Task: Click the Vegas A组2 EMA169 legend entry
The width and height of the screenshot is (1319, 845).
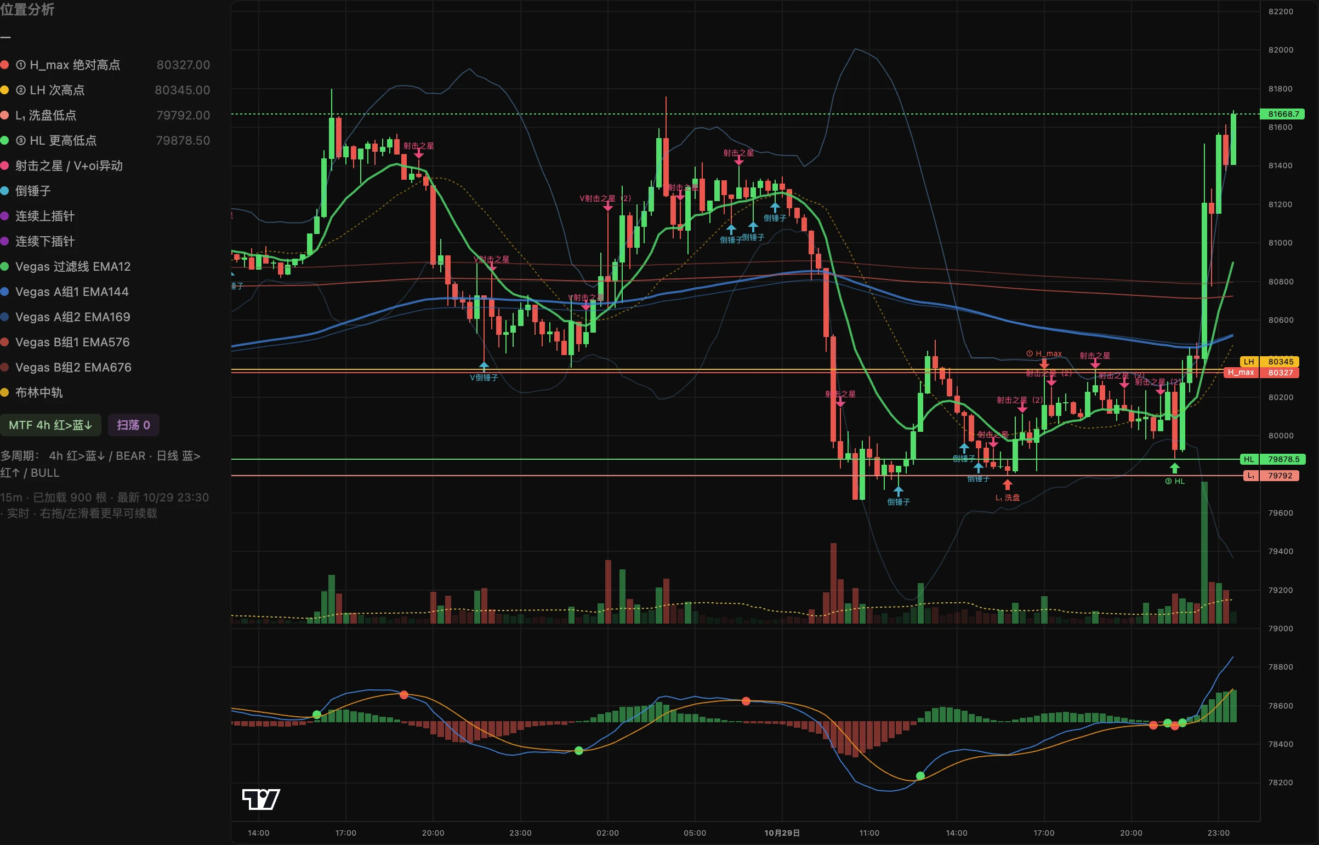Action: [x=65, y=317]
